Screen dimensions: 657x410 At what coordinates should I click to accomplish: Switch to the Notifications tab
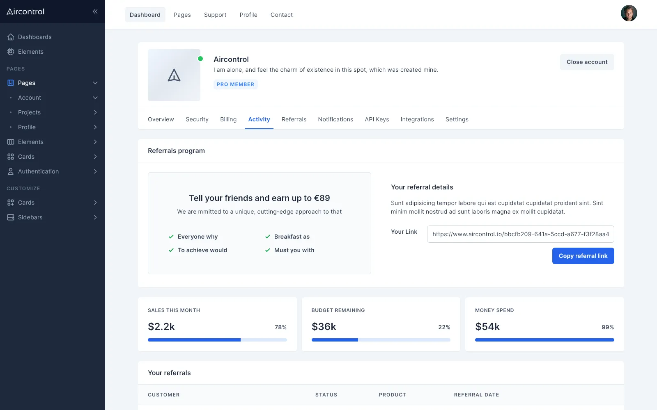point(335,119)
